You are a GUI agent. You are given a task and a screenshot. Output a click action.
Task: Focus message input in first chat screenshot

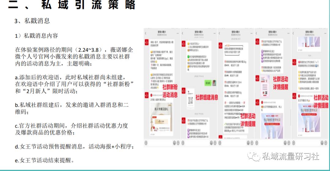pos(160,143)
